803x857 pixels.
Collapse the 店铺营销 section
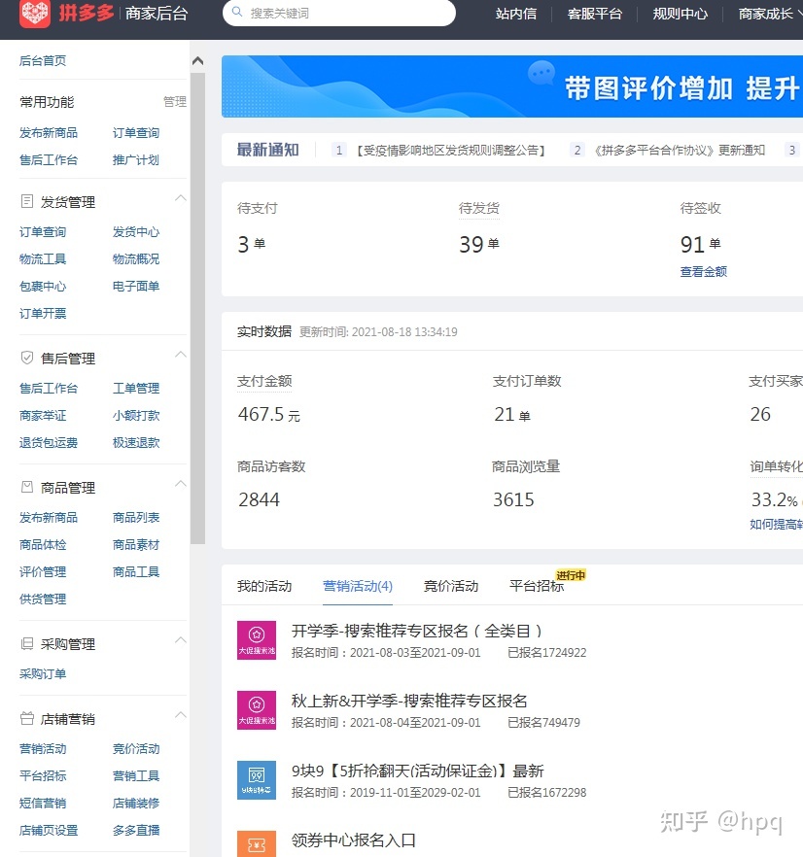coord(181,715)
